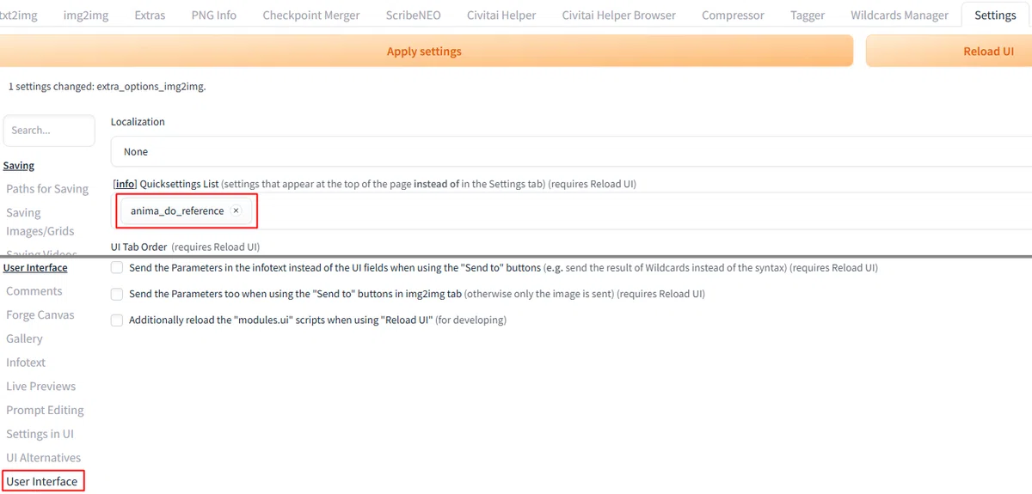Viewport: 1032px width, 494px height.
Task: Open the Extras tab
Action: [x=150, y=15]
